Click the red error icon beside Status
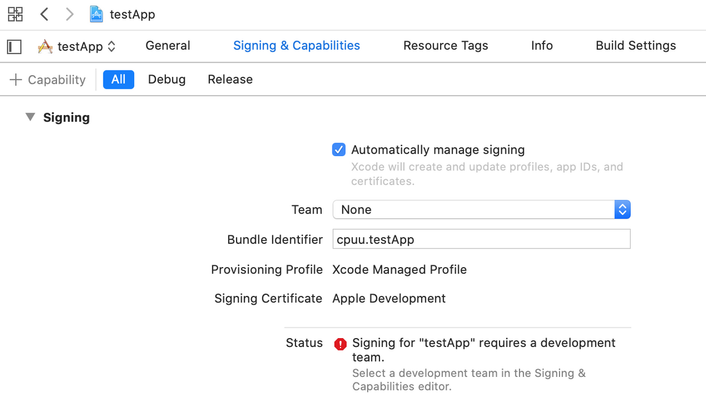 click(x=340, y=344)
